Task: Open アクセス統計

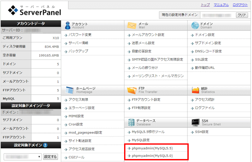Action: click(204, 100)
